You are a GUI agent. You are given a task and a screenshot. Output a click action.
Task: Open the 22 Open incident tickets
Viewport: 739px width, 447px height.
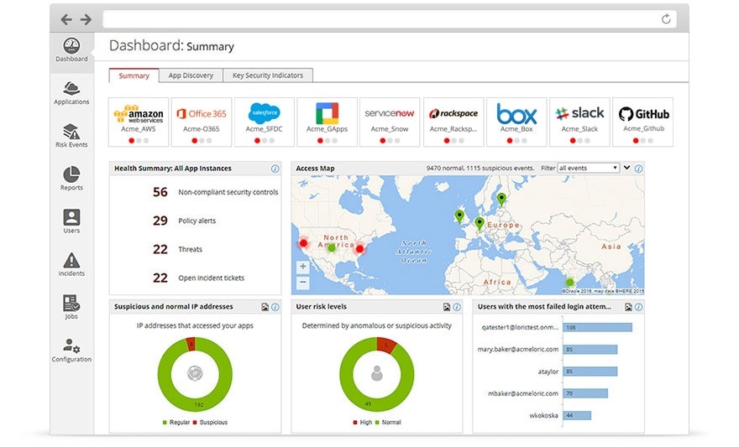coord(198,278)
